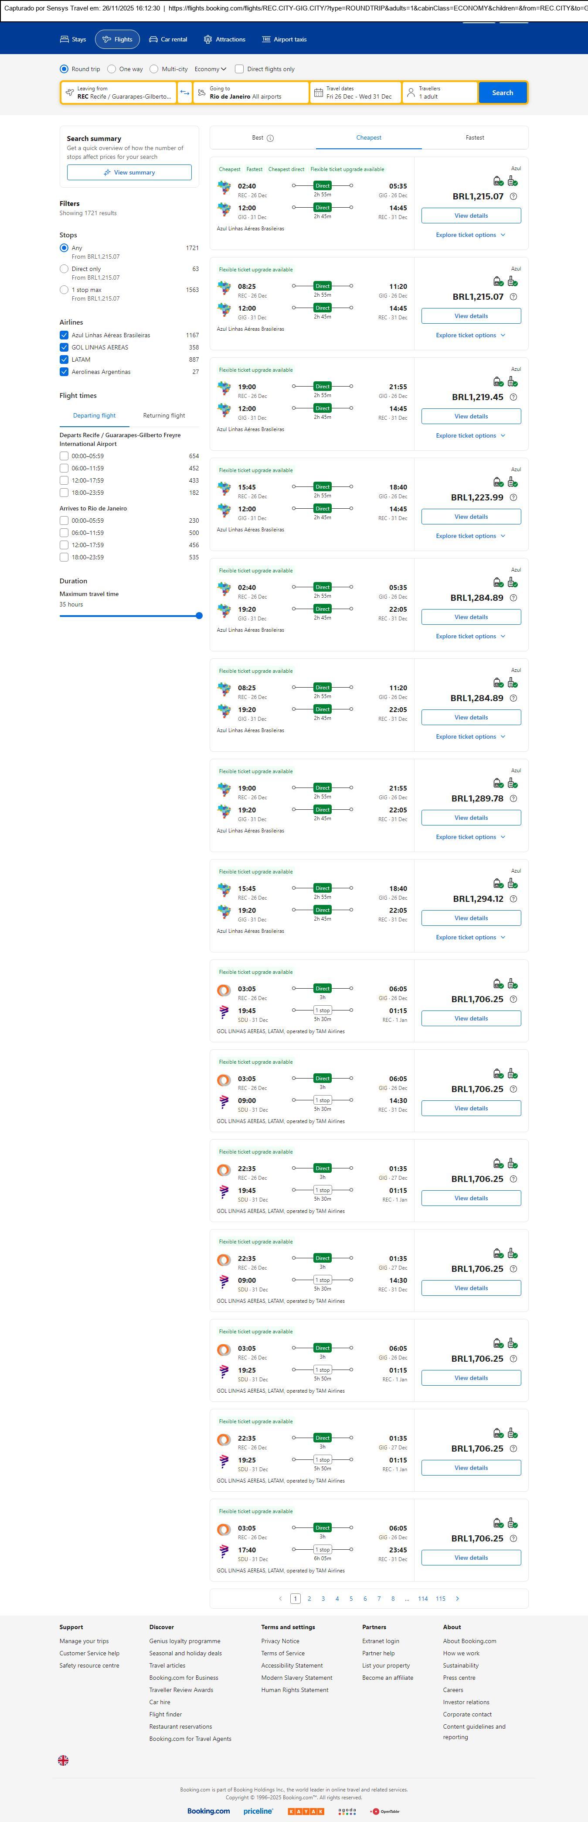Screen dimensions: 588x1822
Task: Click the calendar icon in Travel dates
Action: 319,92
